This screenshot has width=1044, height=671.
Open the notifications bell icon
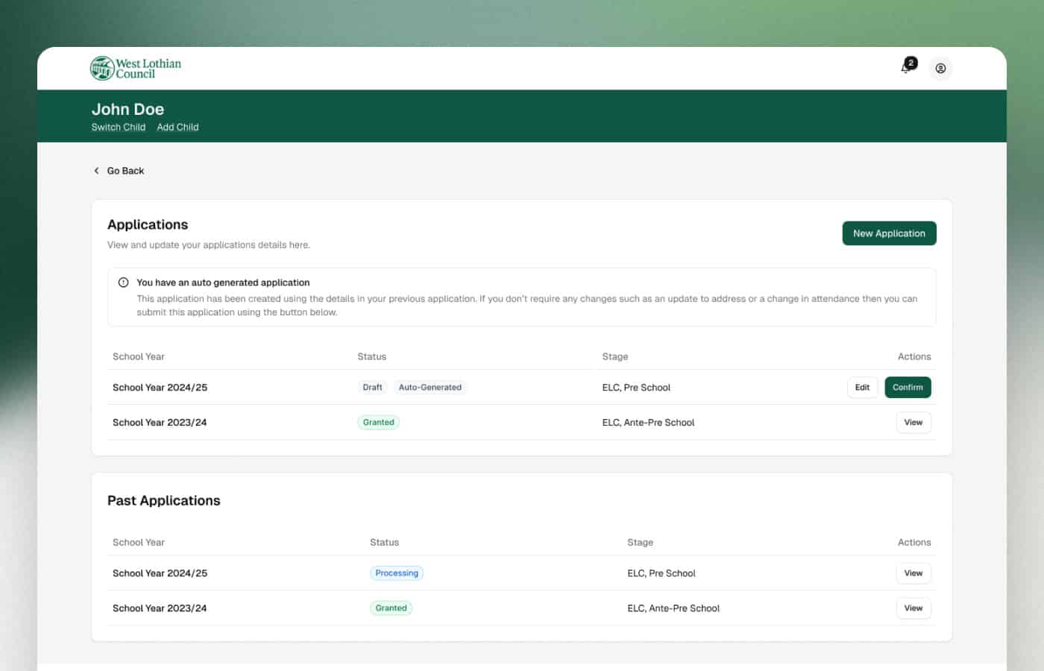[906, 68]
